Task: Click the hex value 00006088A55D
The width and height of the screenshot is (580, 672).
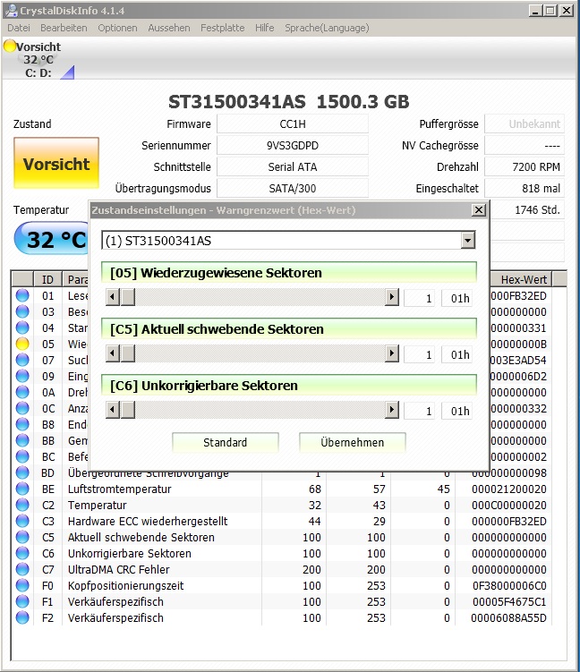Action: coord(508,617)
